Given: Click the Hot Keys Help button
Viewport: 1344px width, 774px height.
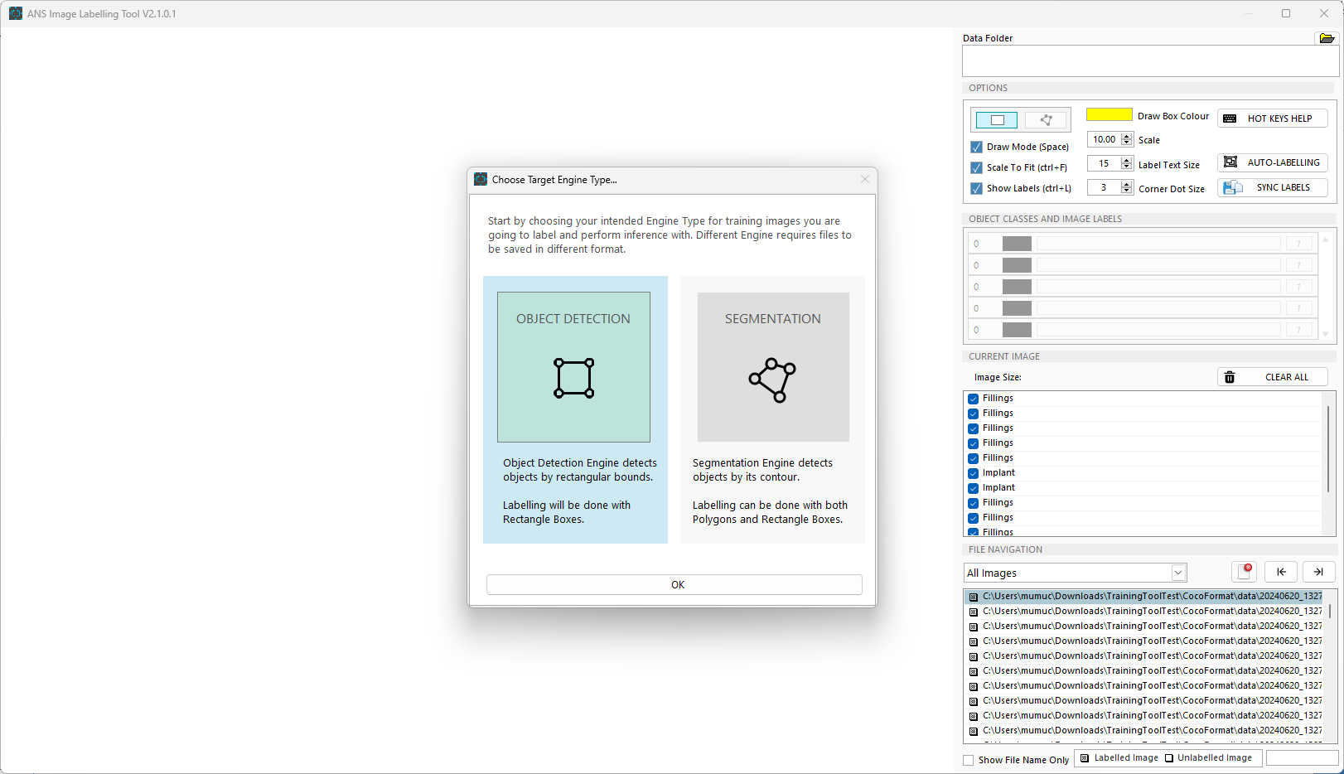Looking at the screenshot, I should (1272, 119).
